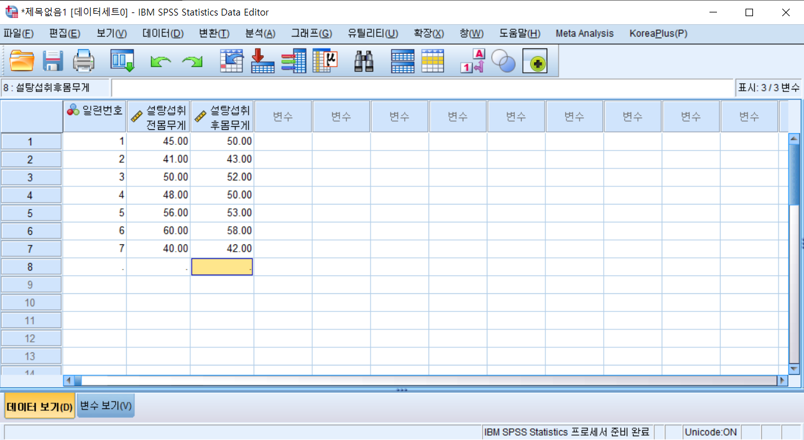
Task: Recall recently used dialogs icon
Action: click(122, 61)
